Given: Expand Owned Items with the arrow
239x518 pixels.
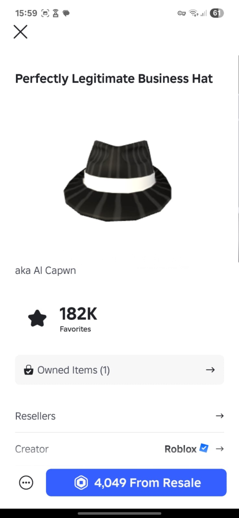Looking at the screenshot, I should (x=210, y=370).
